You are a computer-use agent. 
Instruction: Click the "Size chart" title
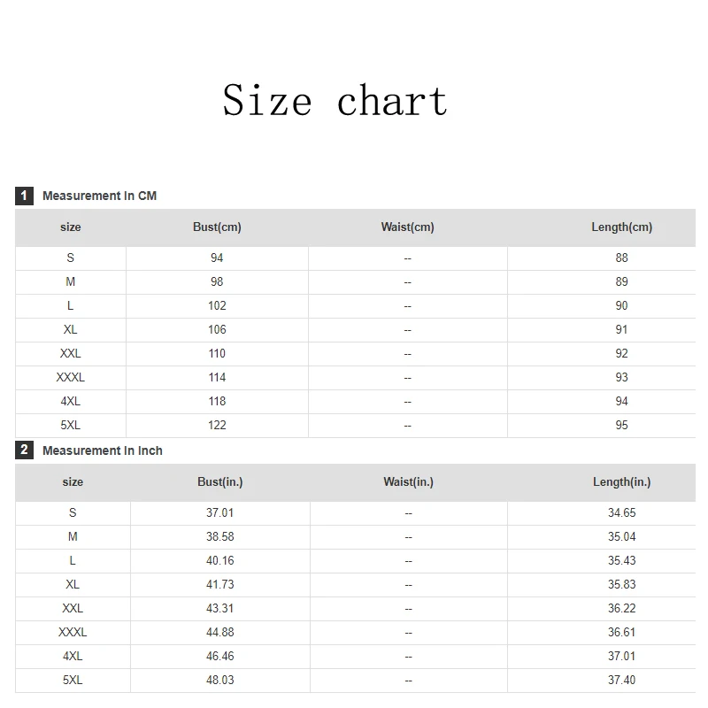click(335, 100)
